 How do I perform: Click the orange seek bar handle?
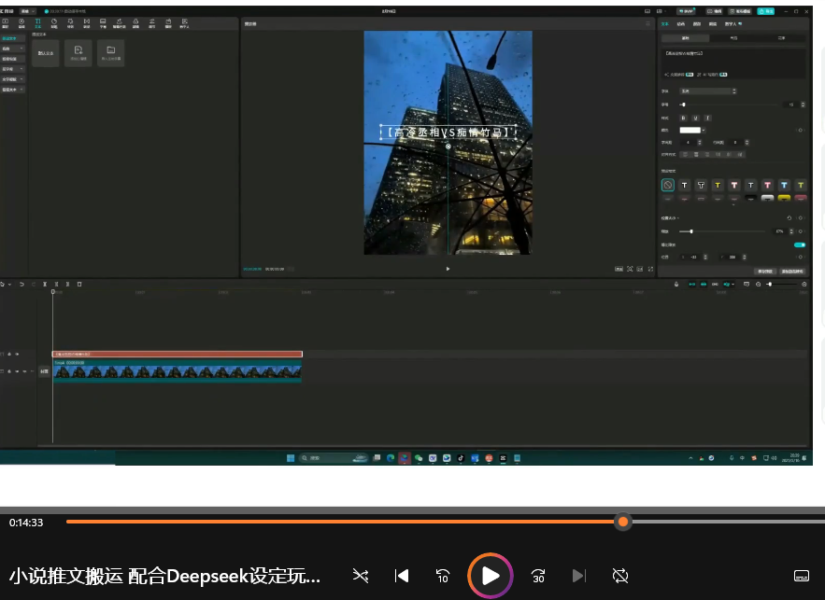coord(622,522)
